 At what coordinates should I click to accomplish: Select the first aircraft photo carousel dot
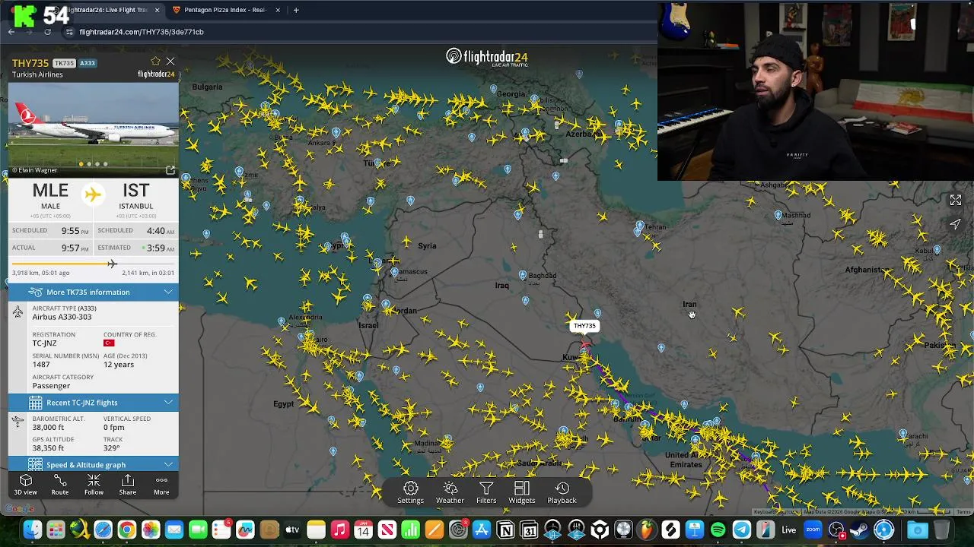pyautogui.click(x=81, y=164)
